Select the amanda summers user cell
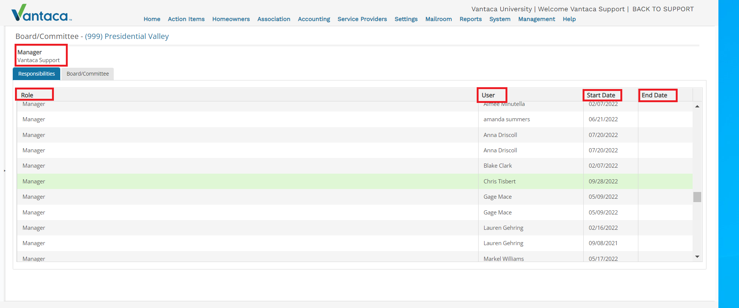The width and height of the screenshot is (739, 308). point(531,119)
